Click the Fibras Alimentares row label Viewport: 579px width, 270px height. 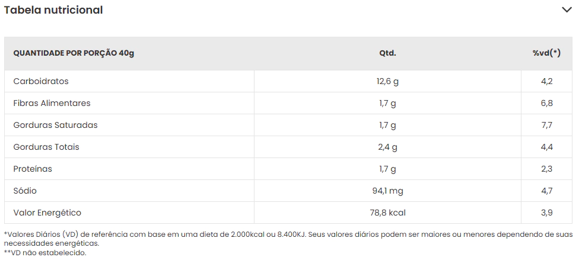click(52, 103)
